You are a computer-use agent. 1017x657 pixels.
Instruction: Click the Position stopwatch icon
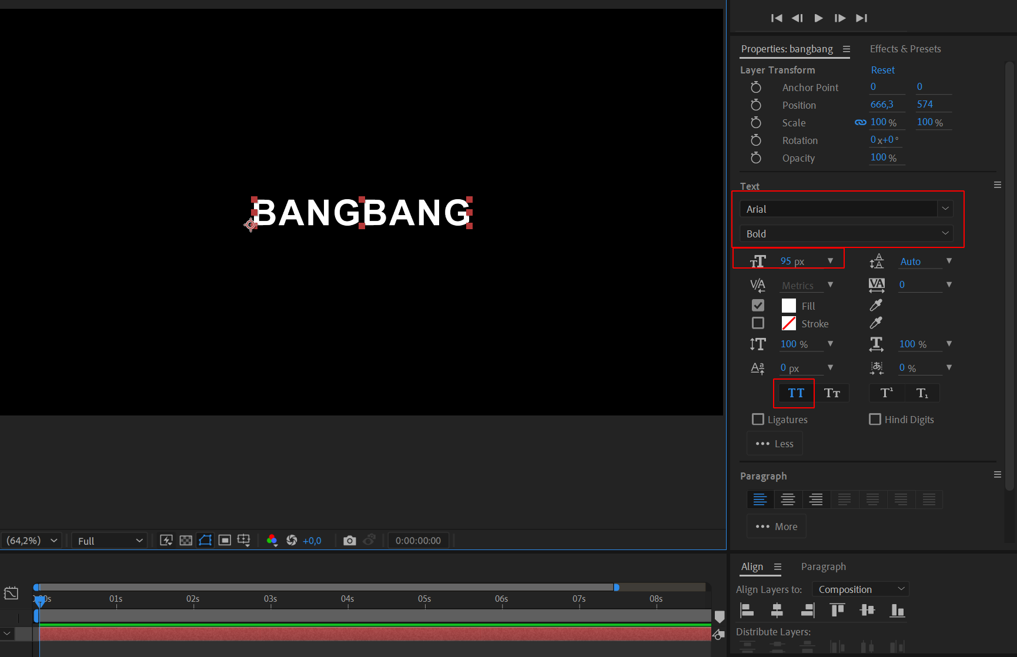[x=756, y=105]
